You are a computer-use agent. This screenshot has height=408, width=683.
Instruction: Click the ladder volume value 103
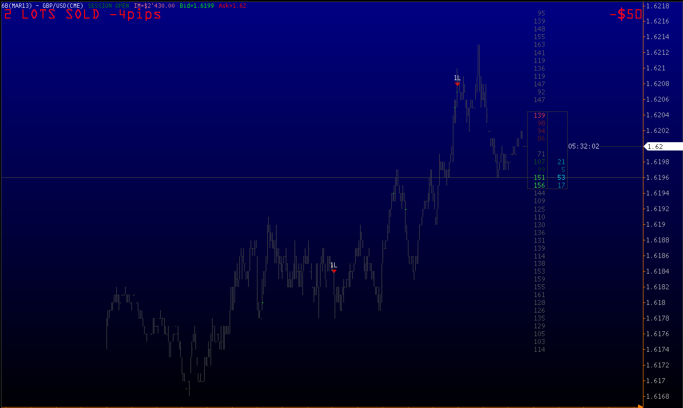point(539,342)
